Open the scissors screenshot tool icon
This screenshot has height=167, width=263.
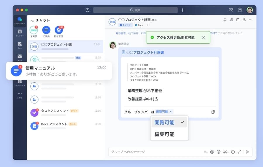(226, 152)
